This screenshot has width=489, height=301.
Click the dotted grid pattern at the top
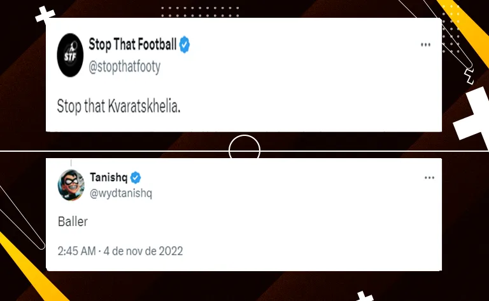(x=200, y=12)
